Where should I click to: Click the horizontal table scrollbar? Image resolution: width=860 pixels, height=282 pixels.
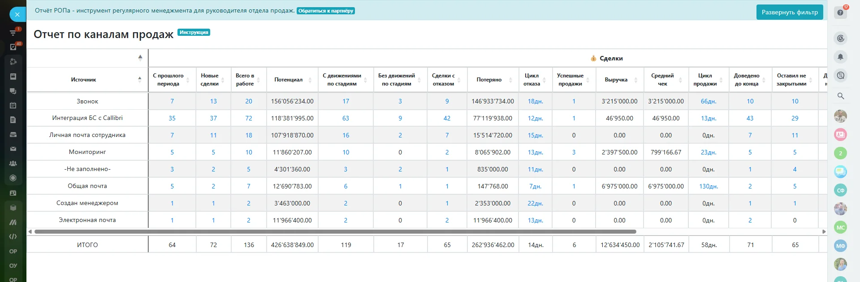click(335, 231)
